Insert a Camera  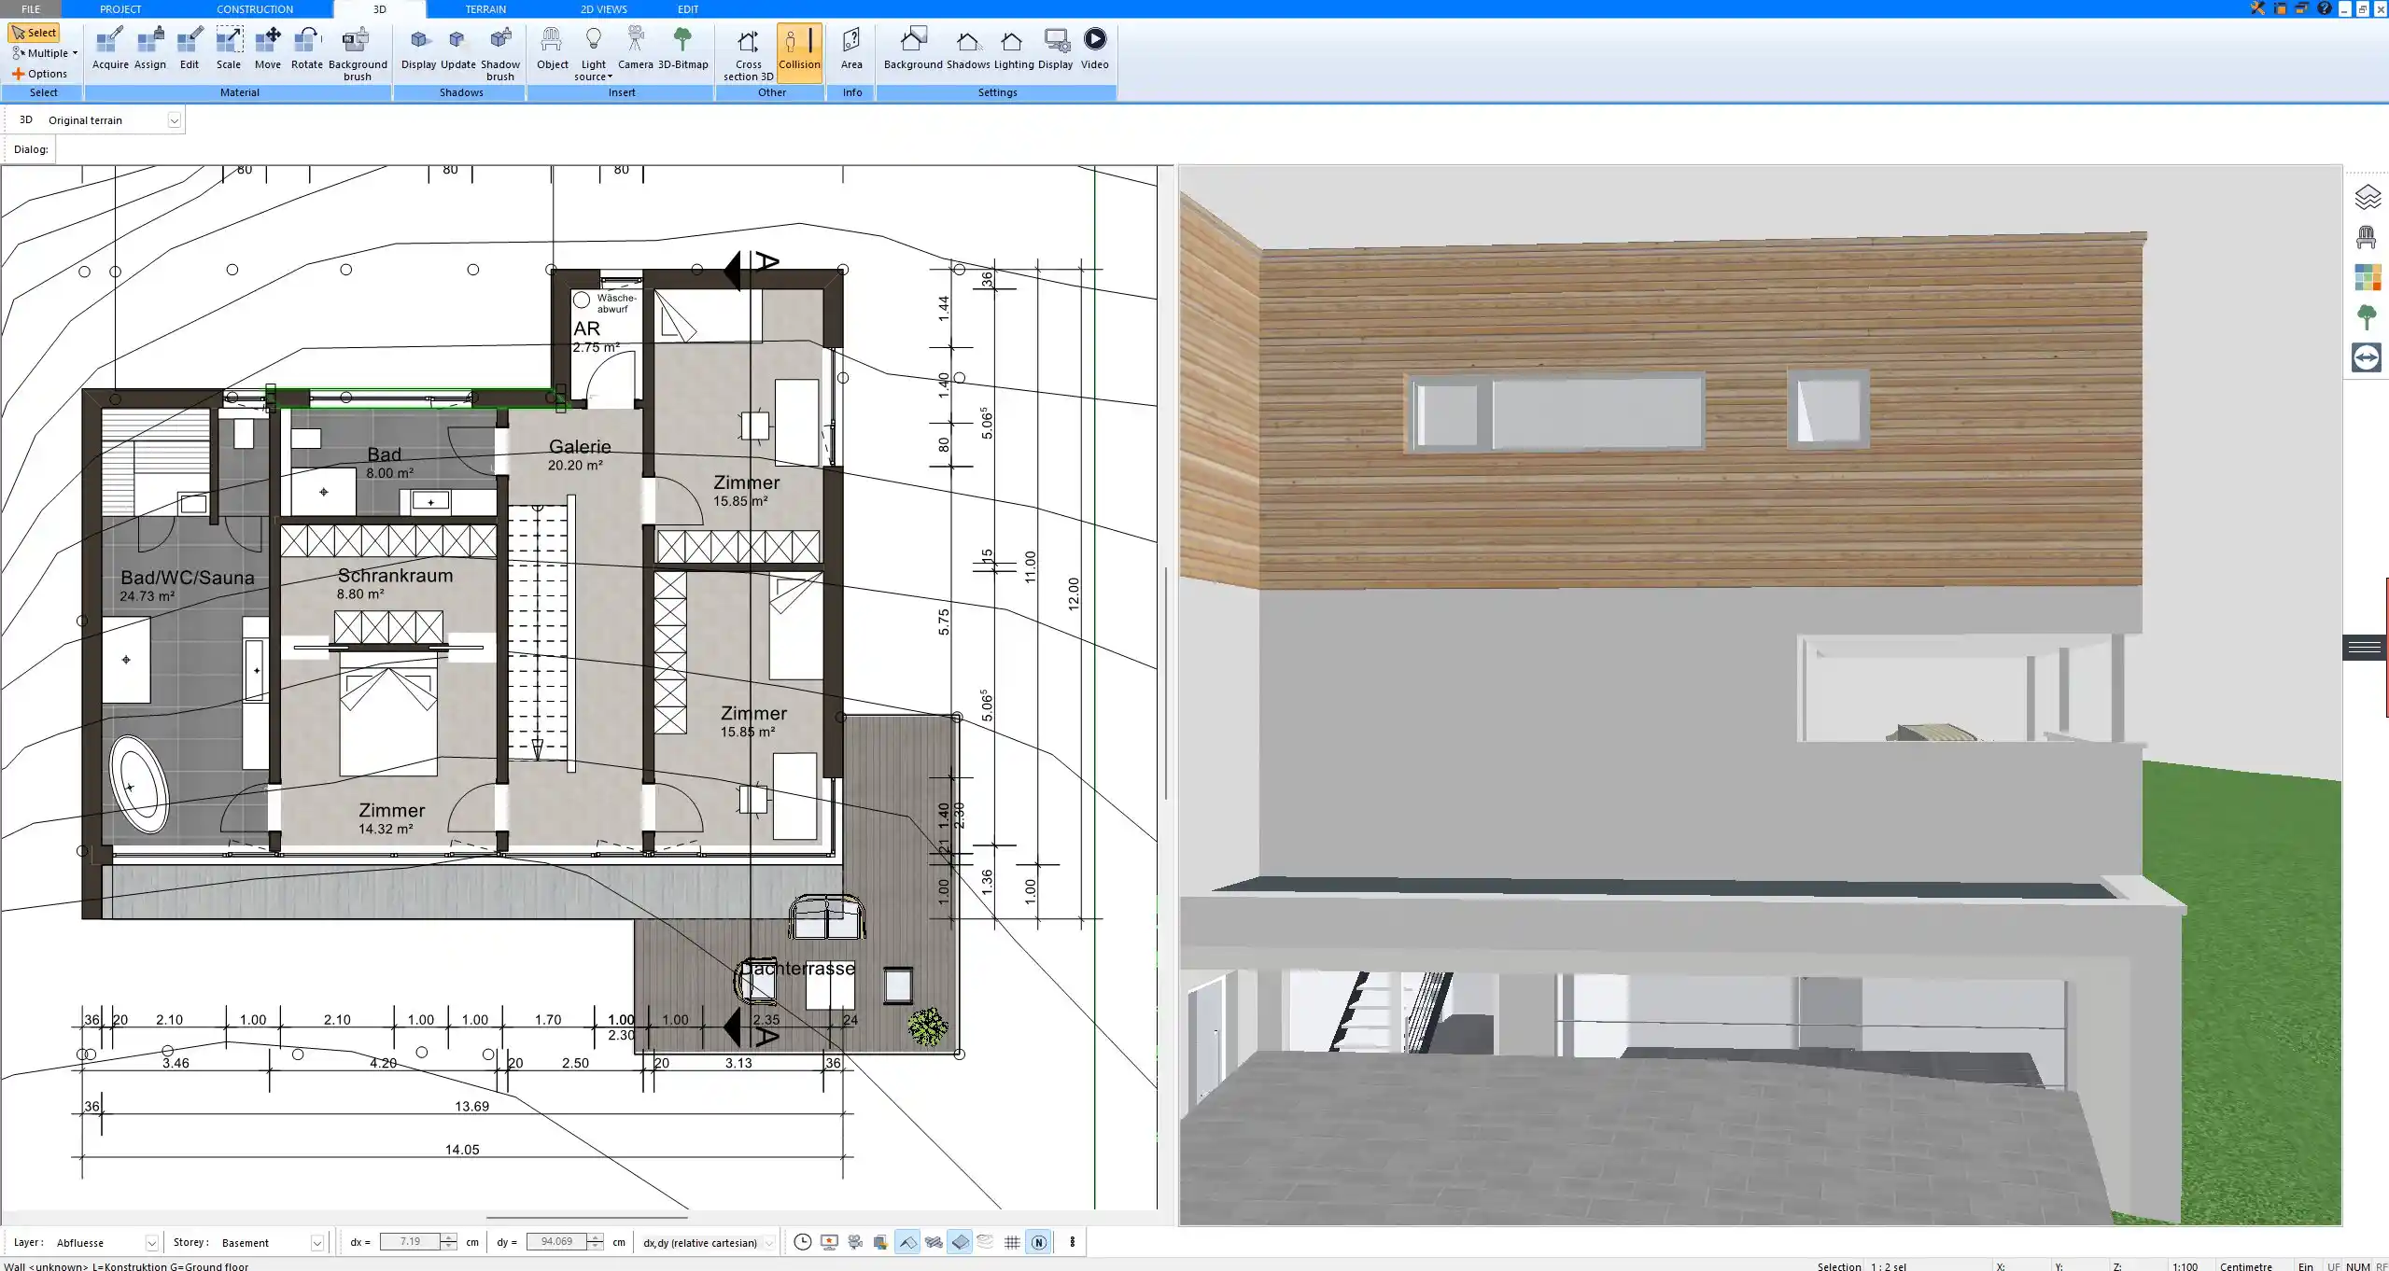pos(636,49)
